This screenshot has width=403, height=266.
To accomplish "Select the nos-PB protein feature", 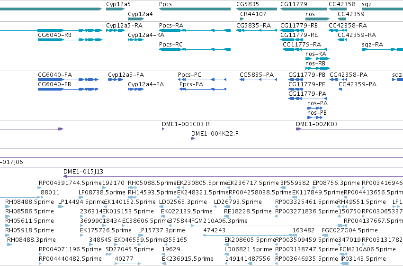I will pos(315,118).
